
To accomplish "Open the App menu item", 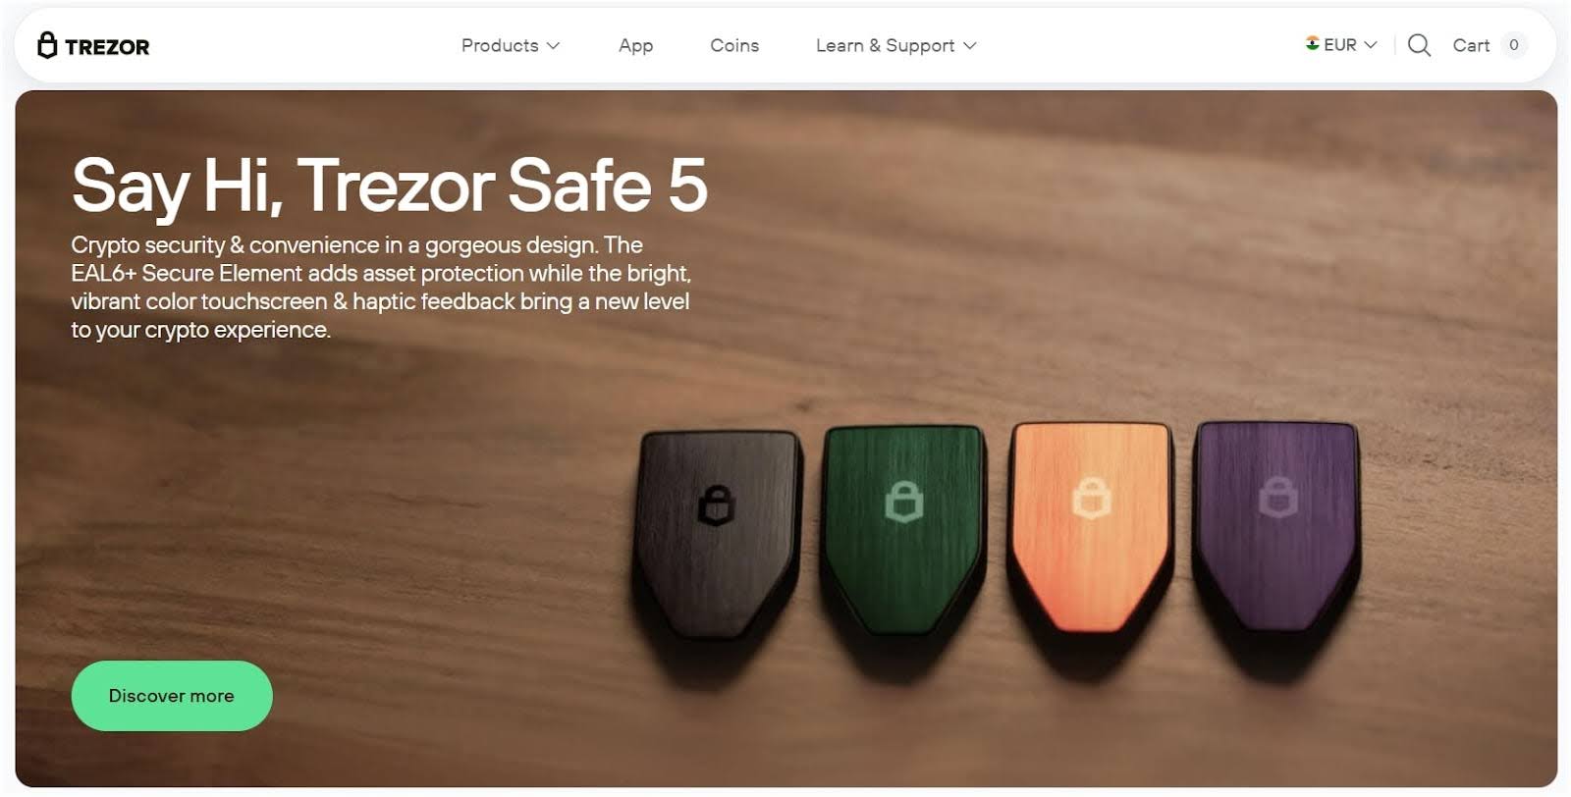I will (635, 45).
